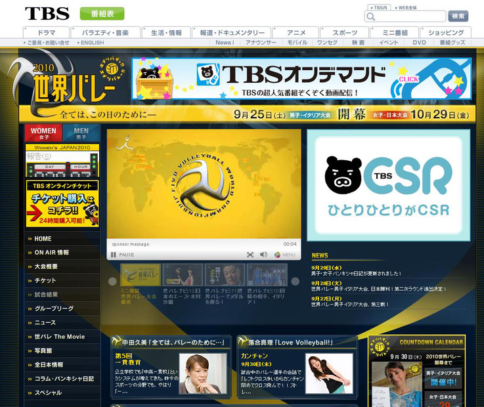Viewport: 484px width, 407px height.
Task: Open スペシャル in sidebar menu
Action: (62, 393)
